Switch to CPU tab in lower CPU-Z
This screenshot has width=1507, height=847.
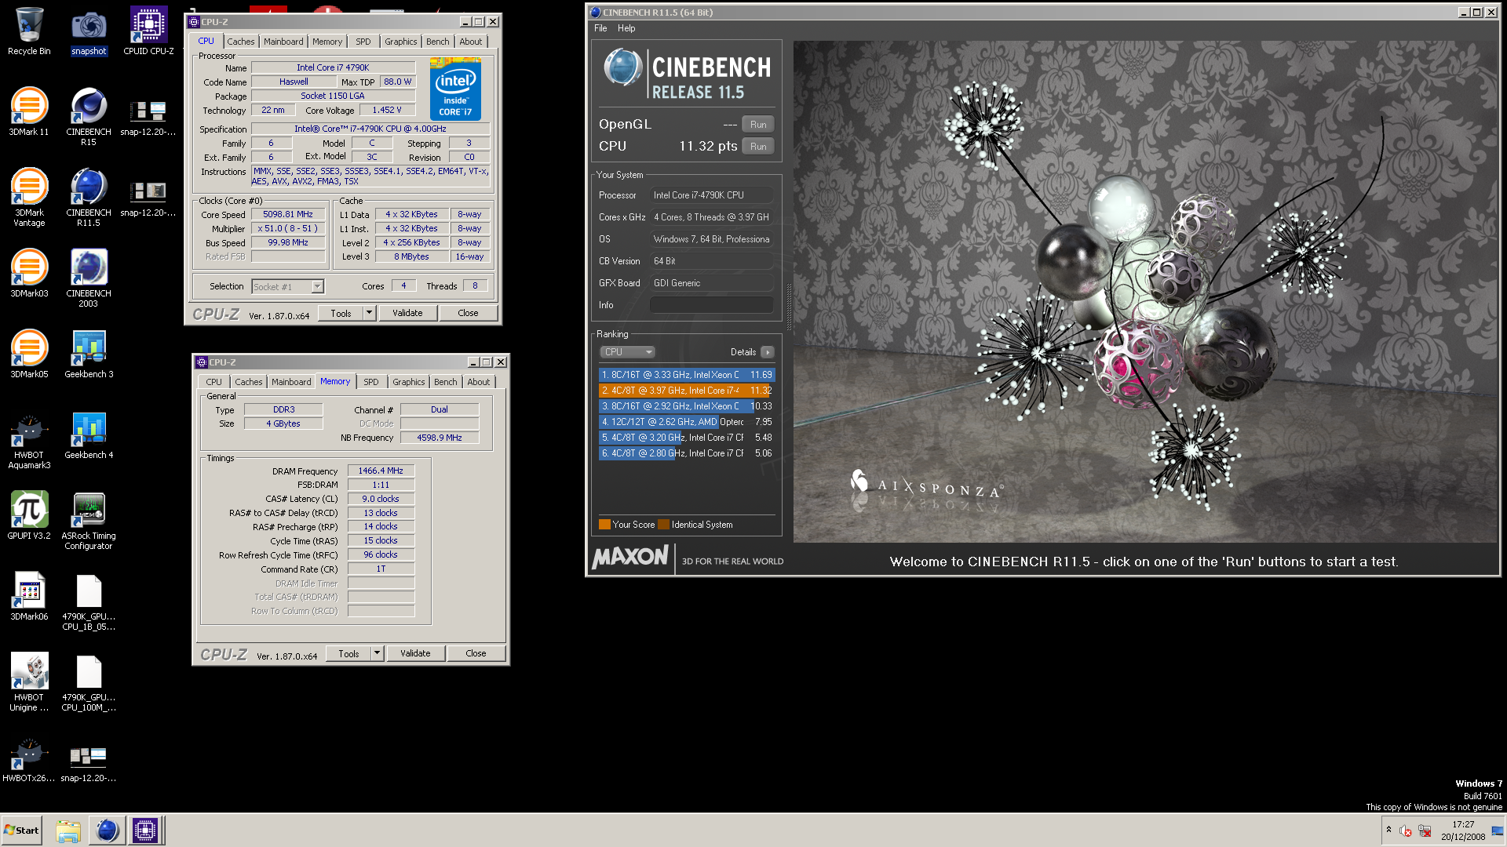tap(214, 382)
